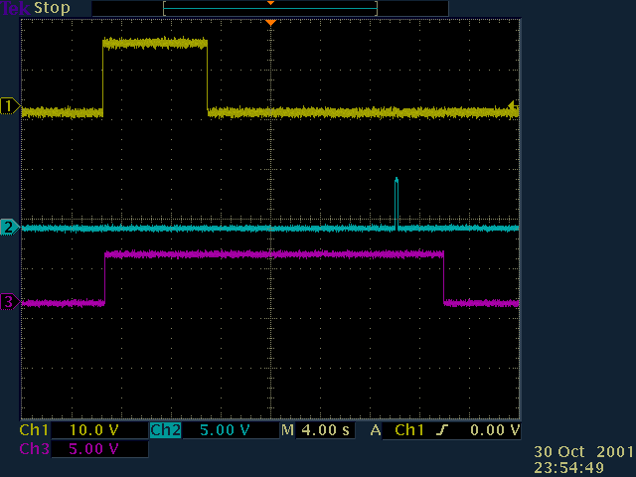This screenshot has width=636, height=477.
Task: Click the yellow channel 1 ground marker
Action: tap(10, 106)
